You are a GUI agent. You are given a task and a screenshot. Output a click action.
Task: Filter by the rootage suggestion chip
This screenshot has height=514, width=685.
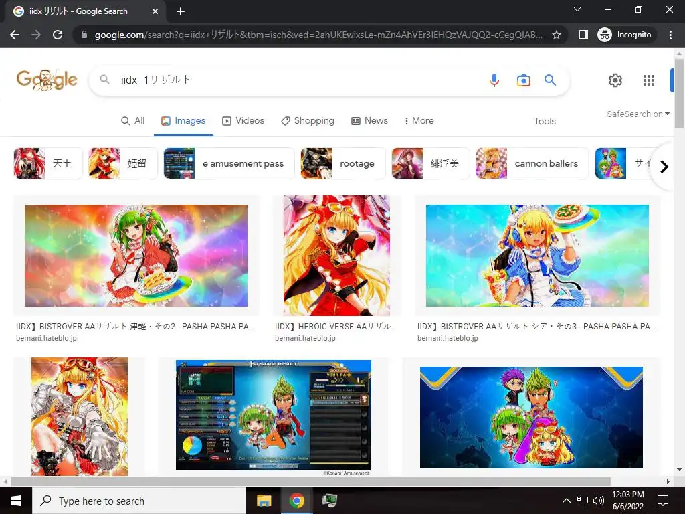pyautogui.click(x=343, y=163)
